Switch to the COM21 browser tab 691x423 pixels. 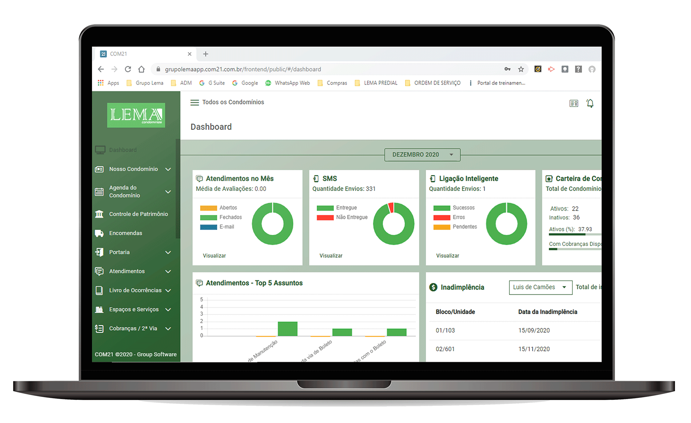pos(145,54)
